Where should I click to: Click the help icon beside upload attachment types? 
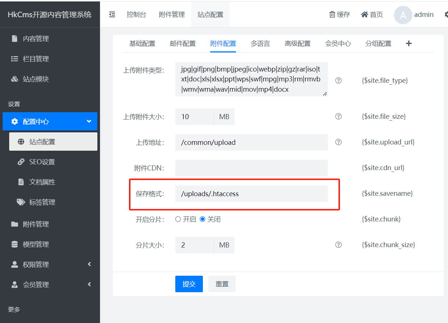pyautogui.click(x=338, y=80)
